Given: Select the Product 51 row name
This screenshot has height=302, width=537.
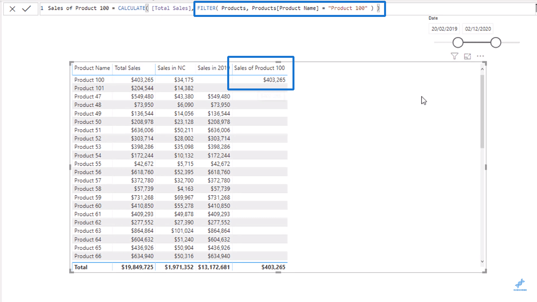Looking at the screenshot, I should [x=88, y=130].
